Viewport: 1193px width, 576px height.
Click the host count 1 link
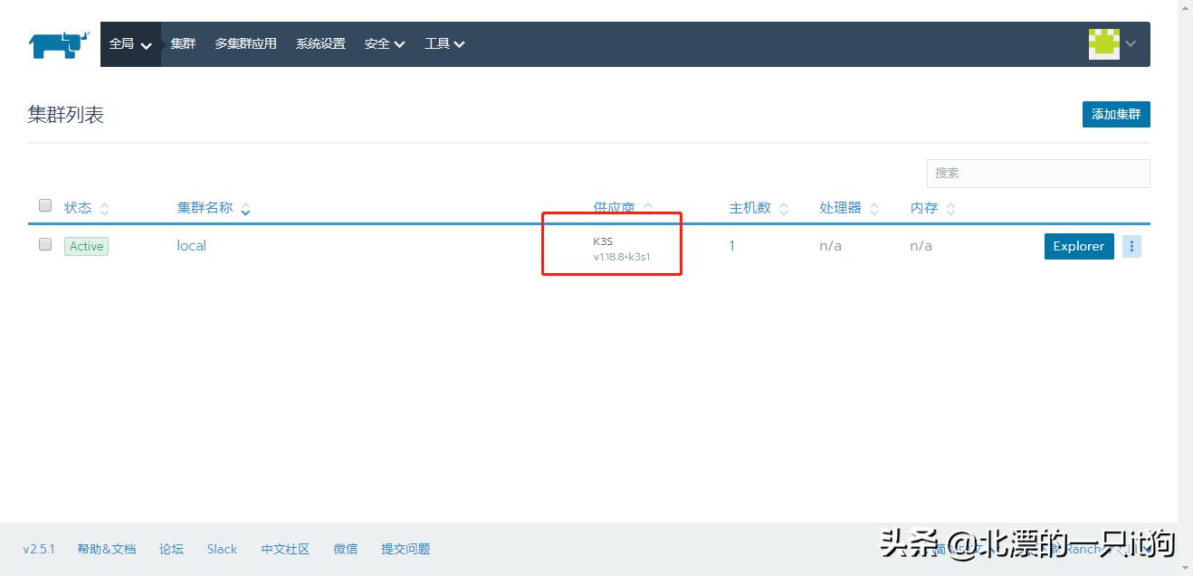[732, 246]
